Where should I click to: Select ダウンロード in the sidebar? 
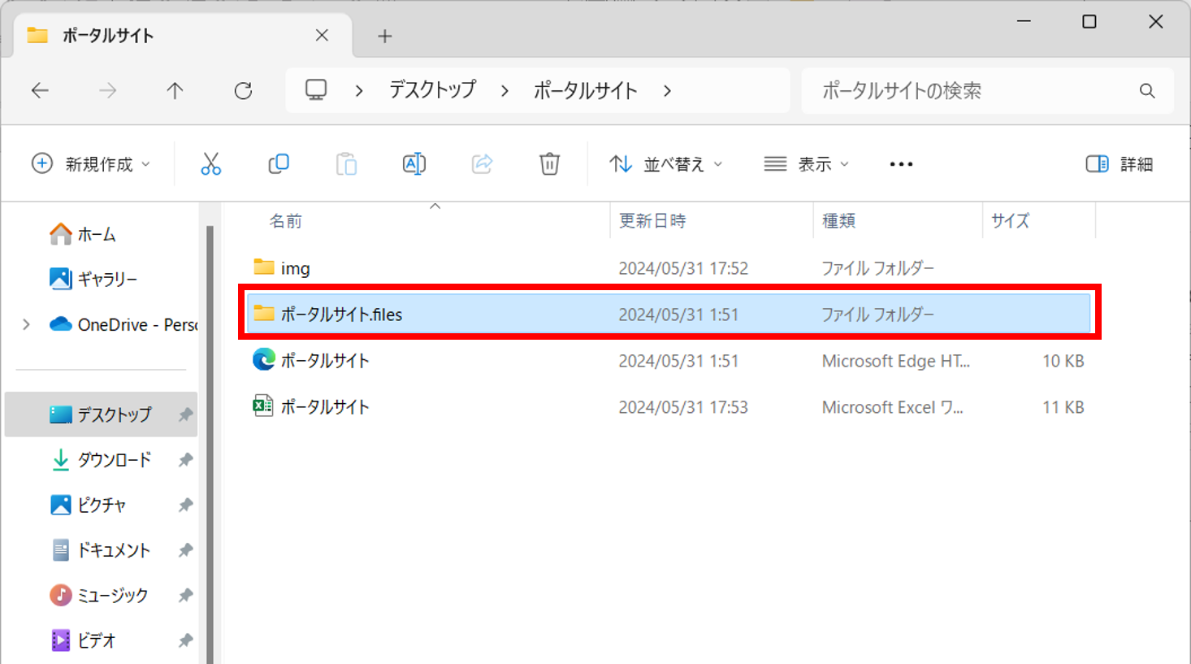(x=114, y=460)
